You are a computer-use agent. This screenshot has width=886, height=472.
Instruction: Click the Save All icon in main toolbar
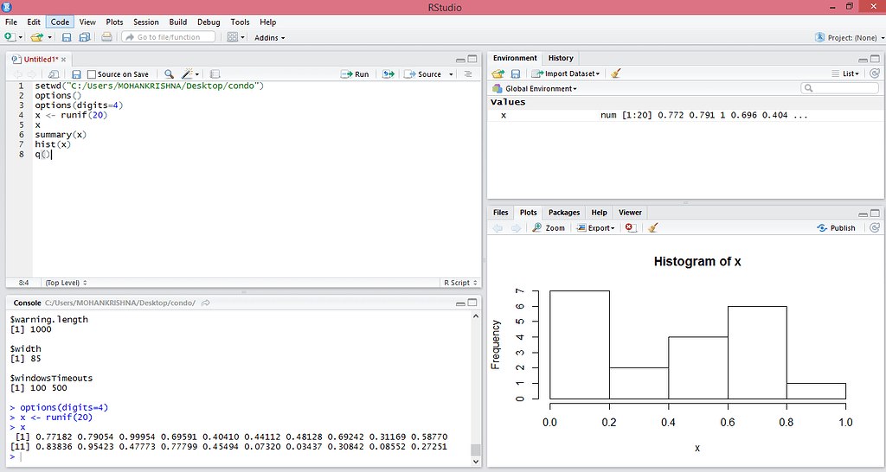pos(85,37)
